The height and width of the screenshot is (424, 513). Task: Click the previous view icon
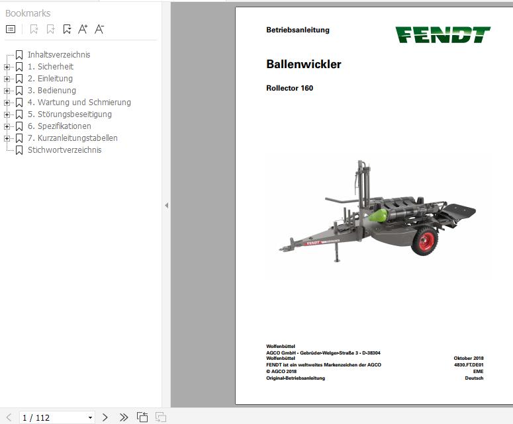tap(142, 417)
